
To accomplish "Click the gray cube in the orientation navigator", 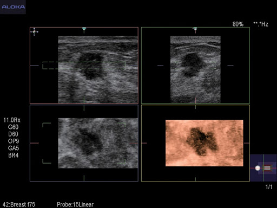I will [267, 168].
